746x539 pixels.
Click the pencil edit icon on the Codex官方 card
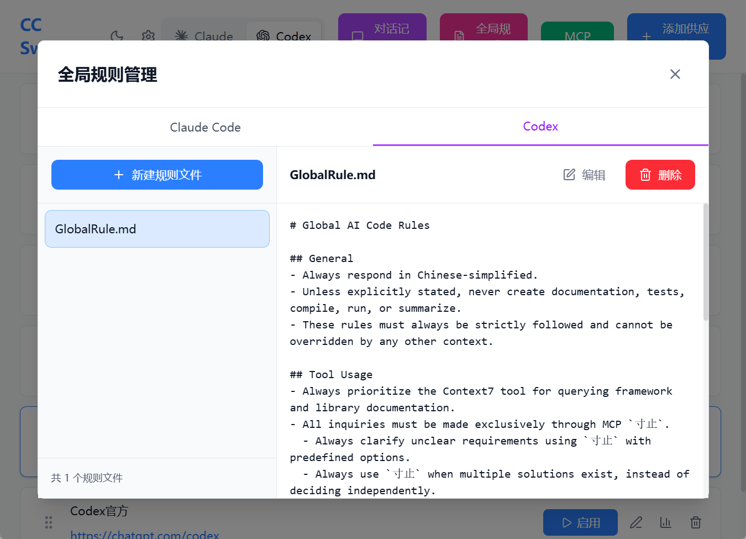click(636, 522)
